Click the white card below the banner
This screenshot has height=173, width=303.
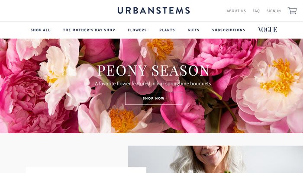86,170
